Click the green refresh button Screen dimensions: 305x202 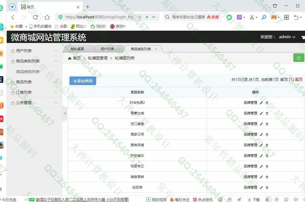(299, 58)
